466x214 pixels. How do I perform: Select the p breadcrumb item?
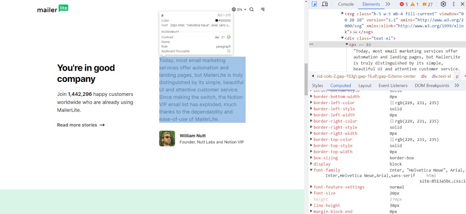click(x=458, y=76)
